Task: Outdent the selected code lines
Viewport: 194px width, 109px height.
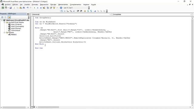Action: coord(81,11)
